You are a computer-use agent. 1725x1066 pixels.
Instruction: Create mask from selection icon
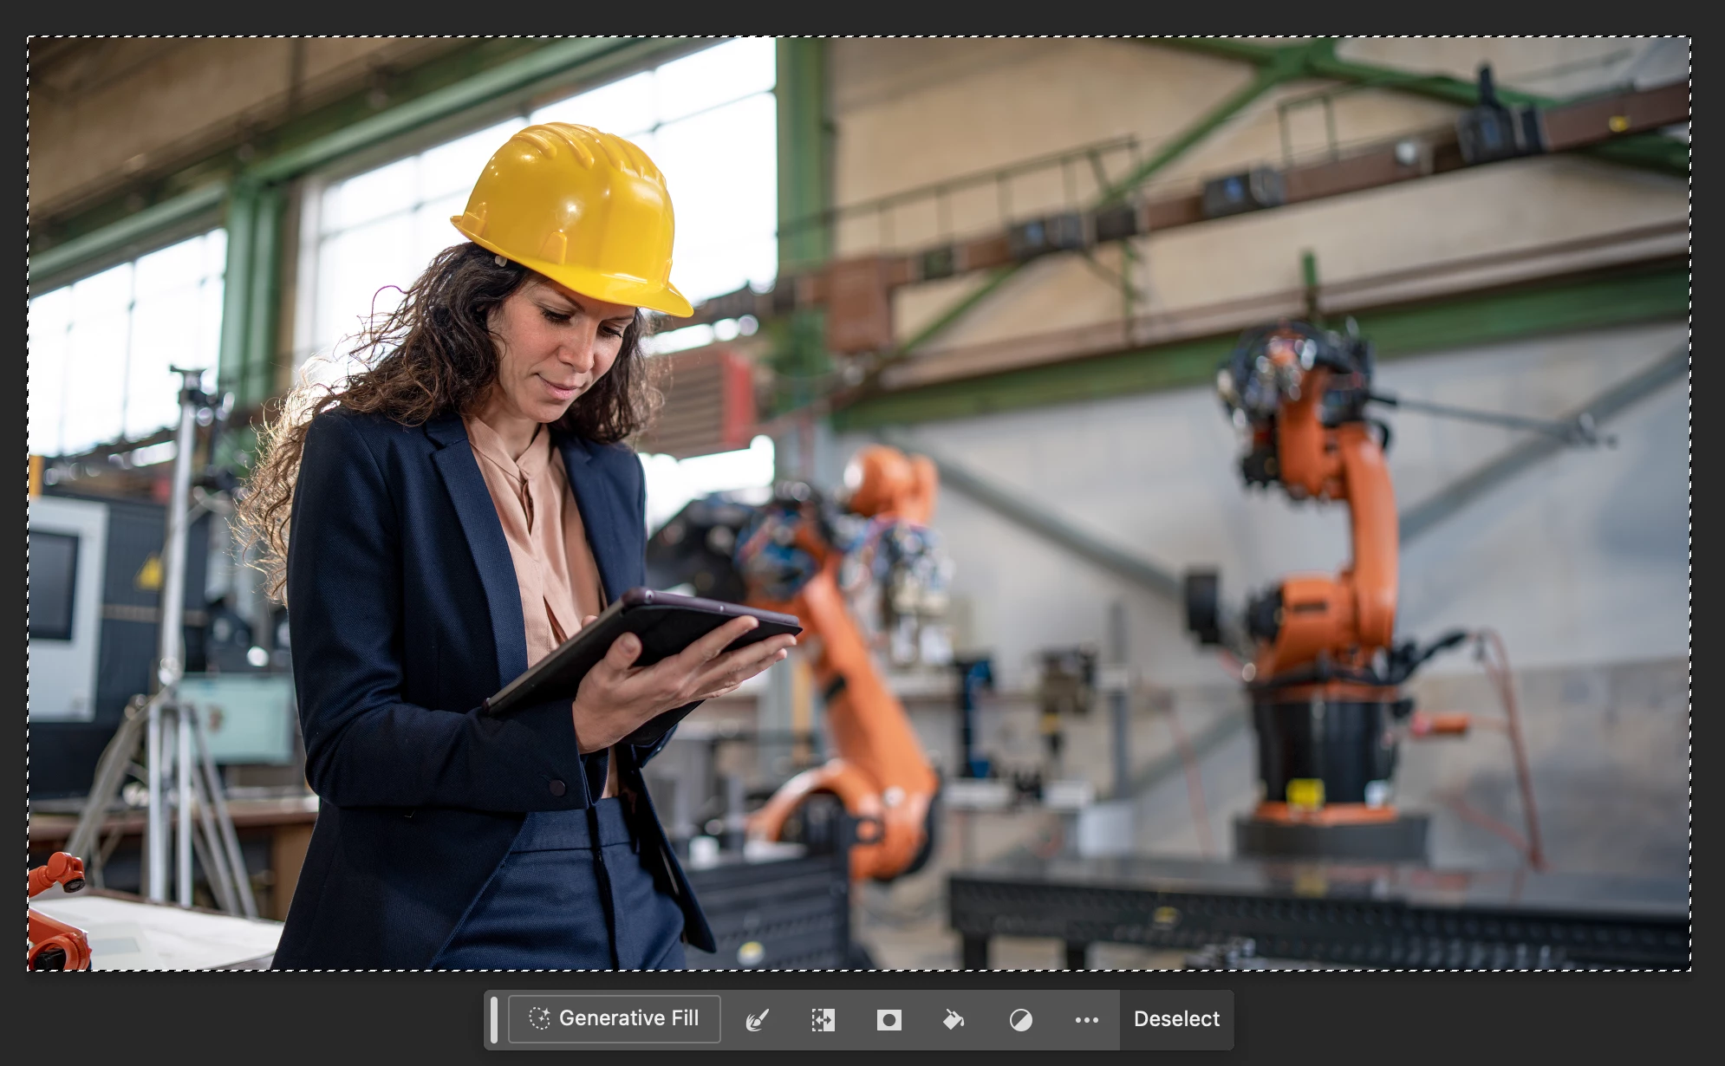click(x=889, y=1020)
